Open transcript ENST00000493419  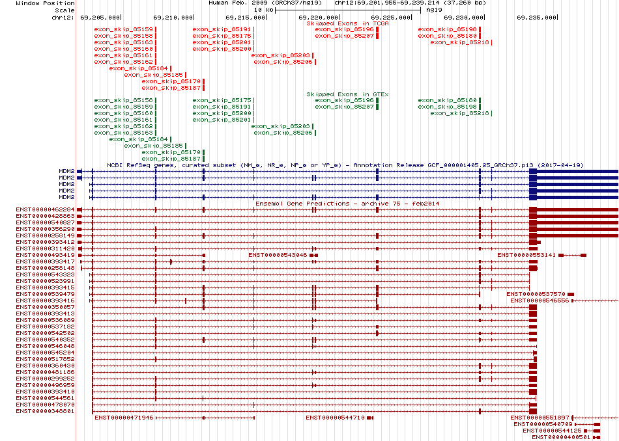pos(46,255)
